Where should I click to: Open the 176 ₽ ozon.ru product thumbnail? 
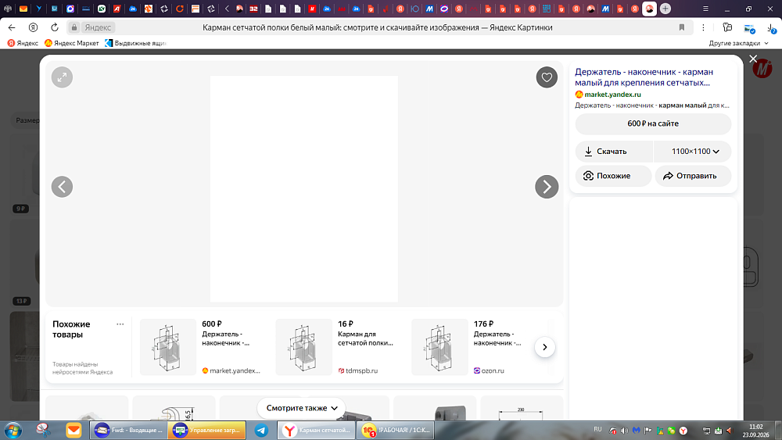[x=439, y=347]
